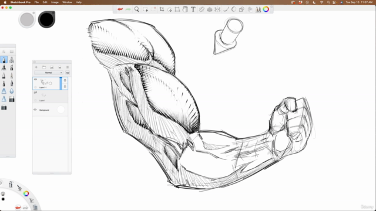The height and width of the screenshot is (211, 376).
Task: Enable the Ruler guide tool
Action: (x=202, y=9)
